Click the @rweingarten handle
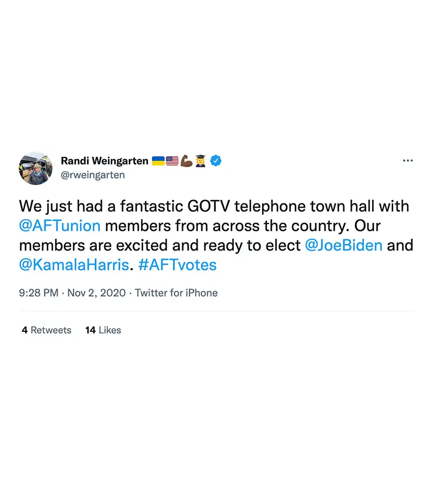The image size is (434, 488). [93, 175]
